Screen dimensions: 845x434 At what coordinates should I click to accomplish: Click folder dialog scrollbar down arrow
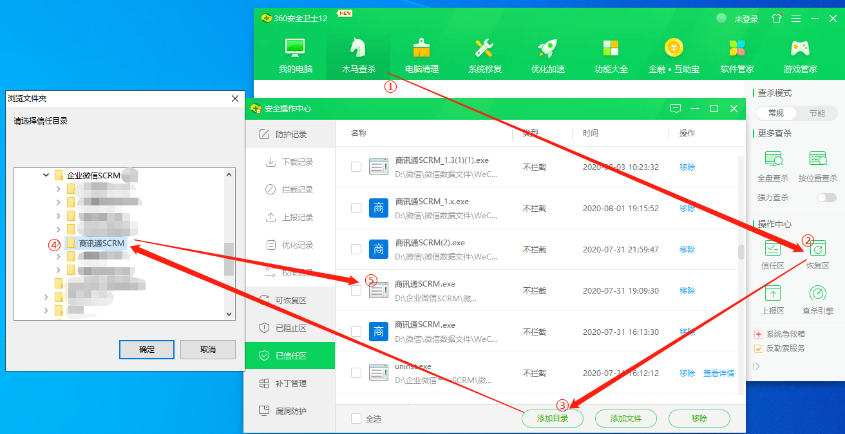tap(229, 314)
